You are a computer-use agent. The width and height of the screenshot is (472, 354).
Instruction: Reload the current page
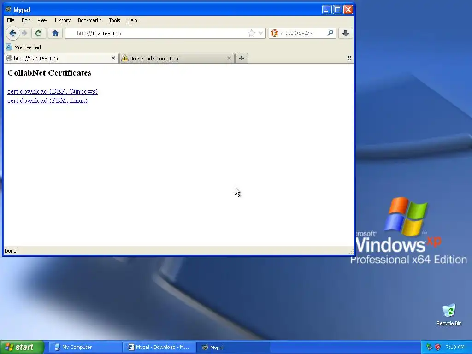click(38, 33)
